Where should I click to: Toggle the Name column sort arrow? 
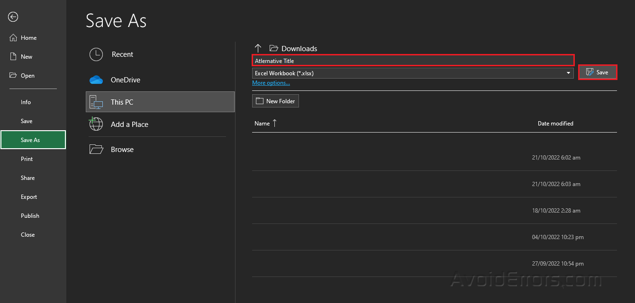pos(274,123)
